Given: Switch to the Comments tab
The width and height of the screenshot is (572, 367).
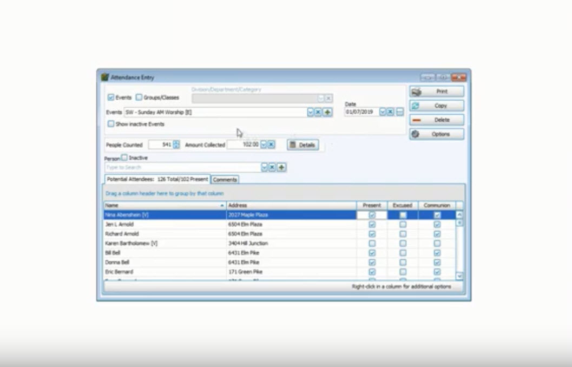Looking at the screenshot, I should point(225,179).
